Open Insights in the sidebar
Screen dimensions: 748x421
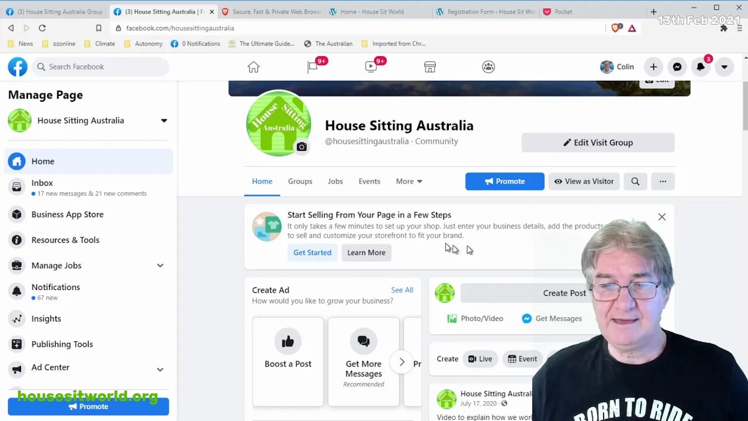(88, 319)
